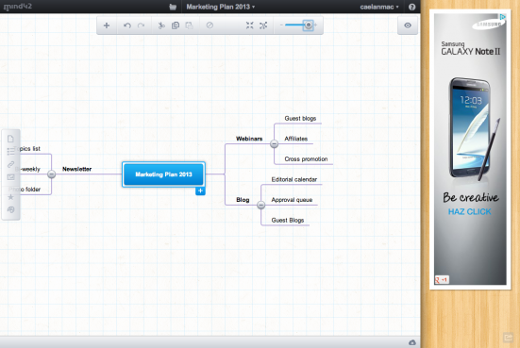Add an image using sidebar picture icon
This screenshot has height=348, width=520.
point(10,177)
